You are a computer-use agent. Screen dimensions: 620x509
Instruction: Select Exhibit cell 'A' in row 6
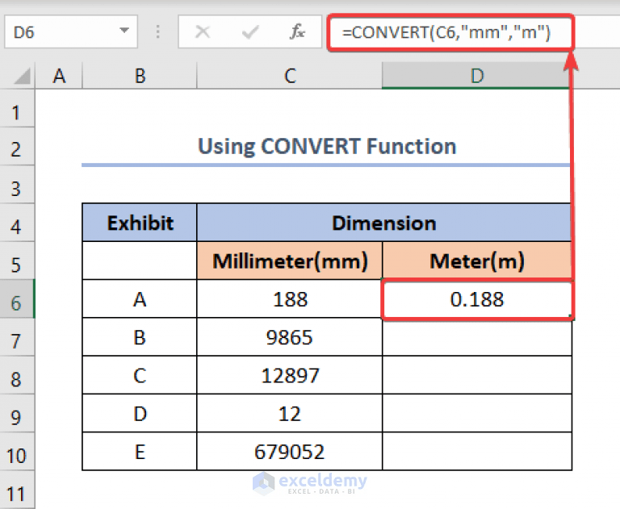(140, 299)
